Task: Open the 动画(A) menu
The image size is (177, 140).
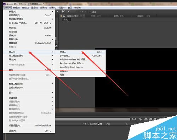Action: coord(53,8)
